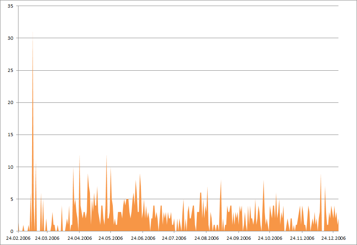
Task: Click the 24.05.2006 date label
Action: (x=110, y=238)
